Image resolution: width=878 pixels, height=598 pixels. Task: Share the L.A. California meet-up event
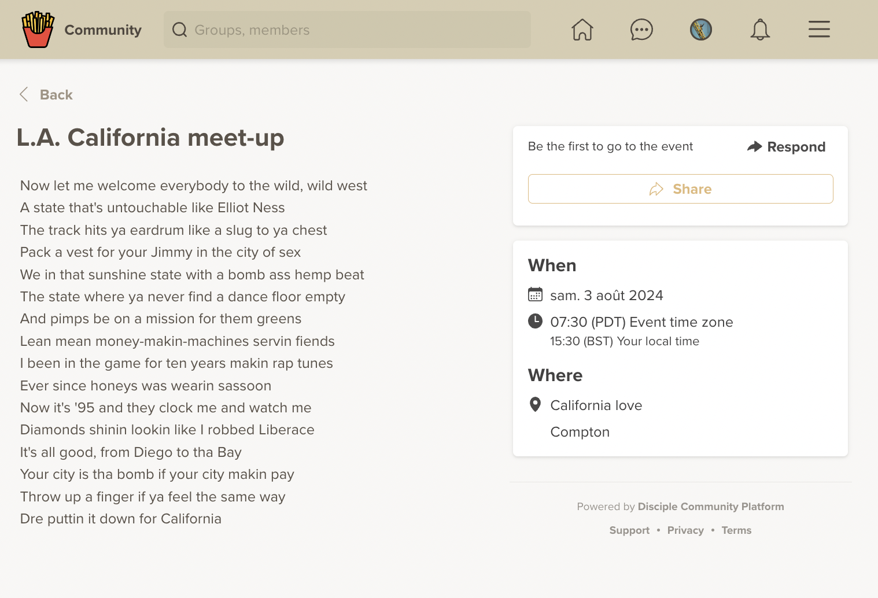click(x=680, y=189)
